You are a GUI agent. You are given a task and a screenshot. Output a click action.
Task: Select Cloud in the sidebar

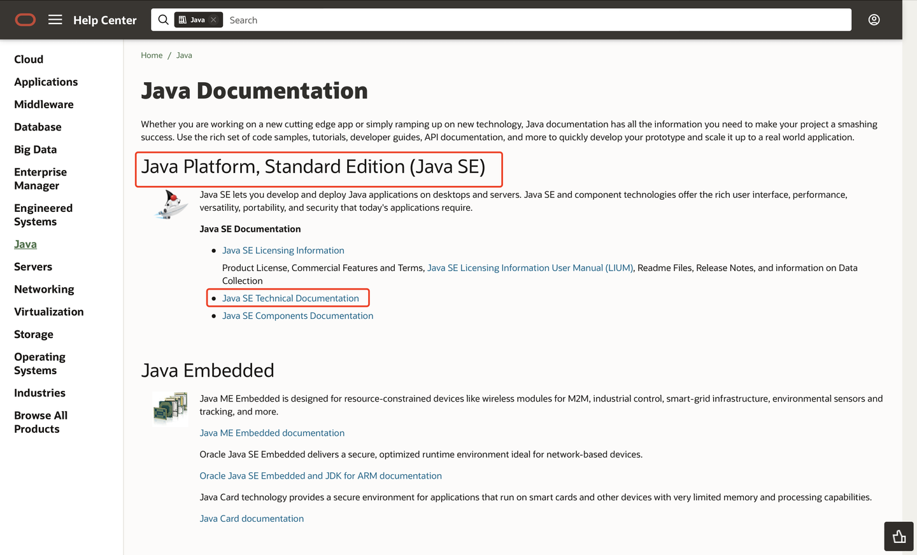[x=29, y=59]
